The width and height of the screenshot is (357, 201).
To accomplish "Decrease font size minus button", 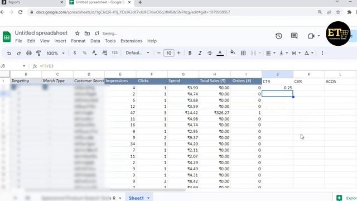I will pyautogui.click(x=158, y=53).
